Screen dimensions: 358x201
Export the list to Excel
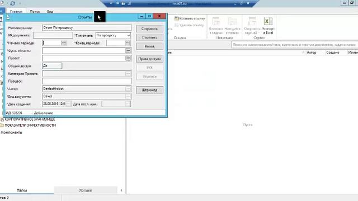coord(268,26)
